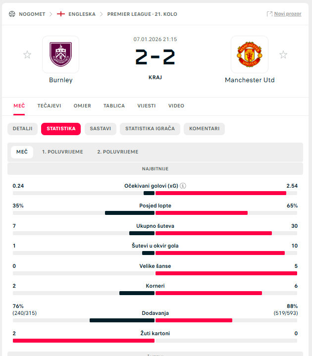Open Premier League 21. kolo breadcrumb link
This screenshot has width=312, height=356.
(142, 14)
